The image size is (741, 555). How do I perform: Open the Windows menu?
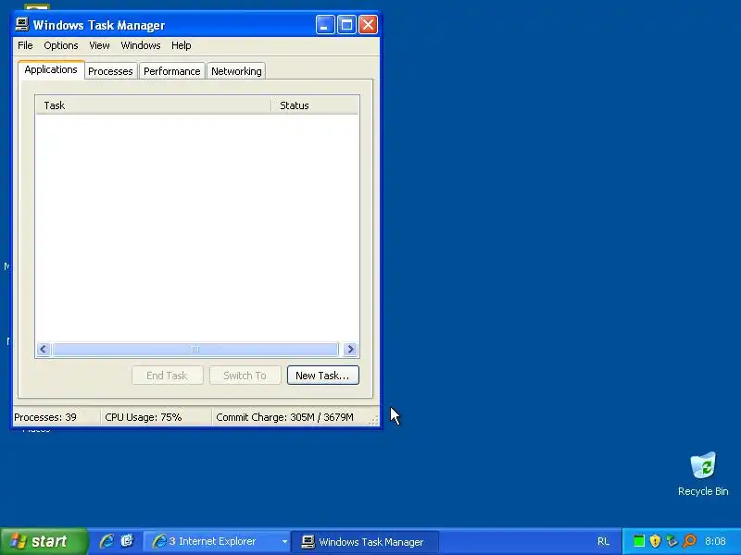tap(141, 45)
